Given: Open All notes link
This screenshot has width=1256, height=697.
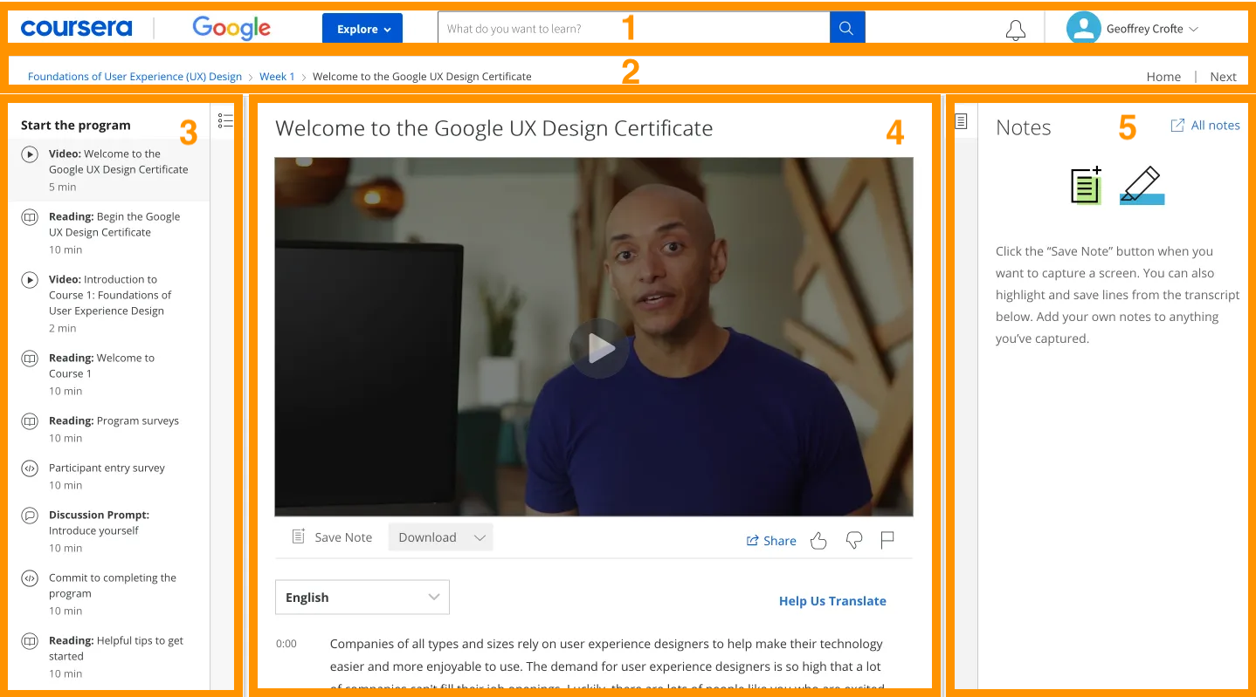Looking at the screenshot, I should pos(1205,126).
